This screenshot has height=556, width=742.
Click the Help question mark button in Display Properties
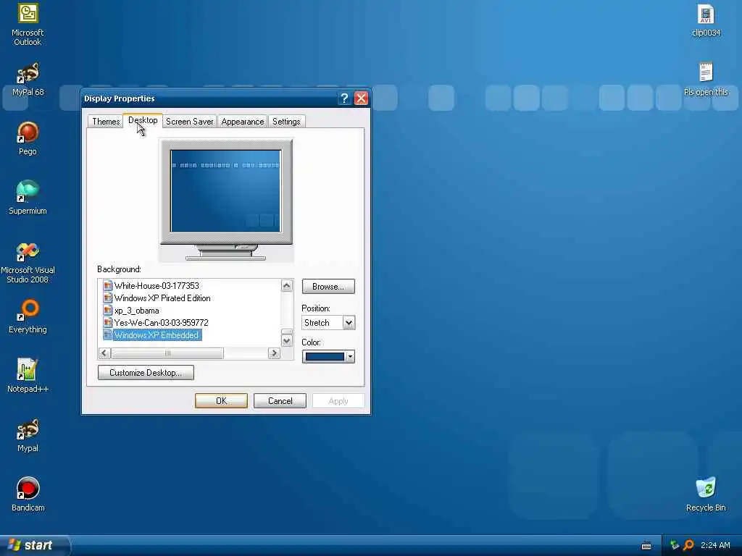pos(344,98)
